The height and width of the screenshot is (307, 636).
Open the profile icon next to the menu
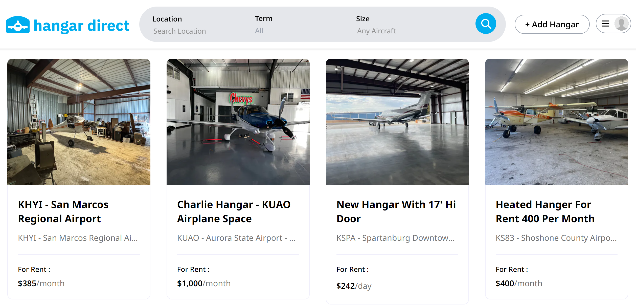coord(621,23)
